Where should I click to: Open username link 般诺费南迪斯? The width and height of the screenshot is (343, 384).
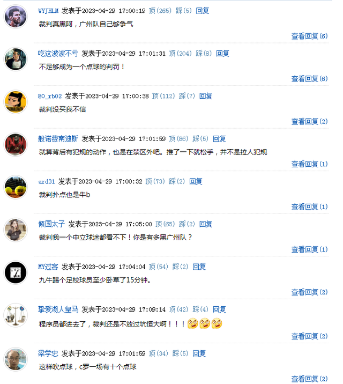[x=58, y=139]
